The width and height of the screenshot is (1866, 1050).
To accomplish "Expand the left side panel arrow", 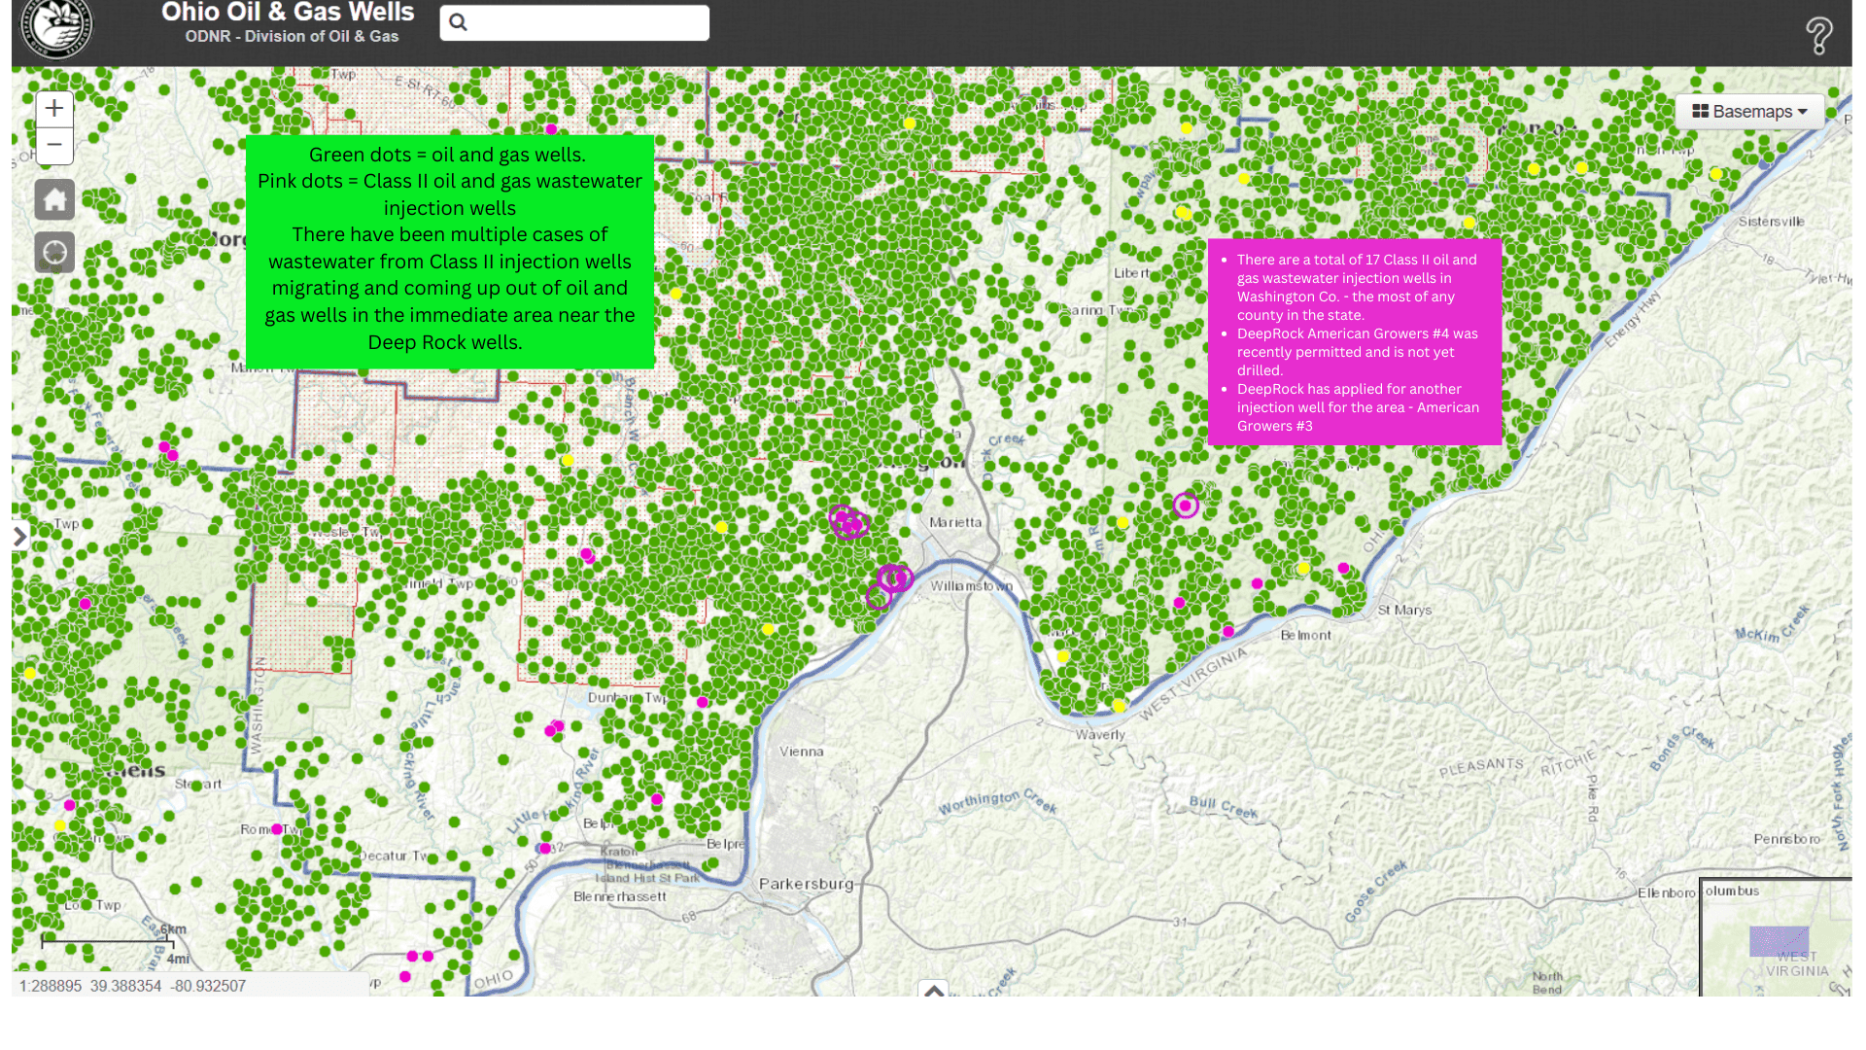I will (x=19, y=537).
